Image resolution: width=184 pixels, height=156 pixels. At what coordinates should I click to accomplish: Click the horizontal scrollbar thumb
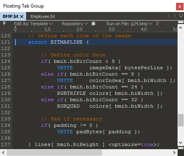(x=54, y=152)
